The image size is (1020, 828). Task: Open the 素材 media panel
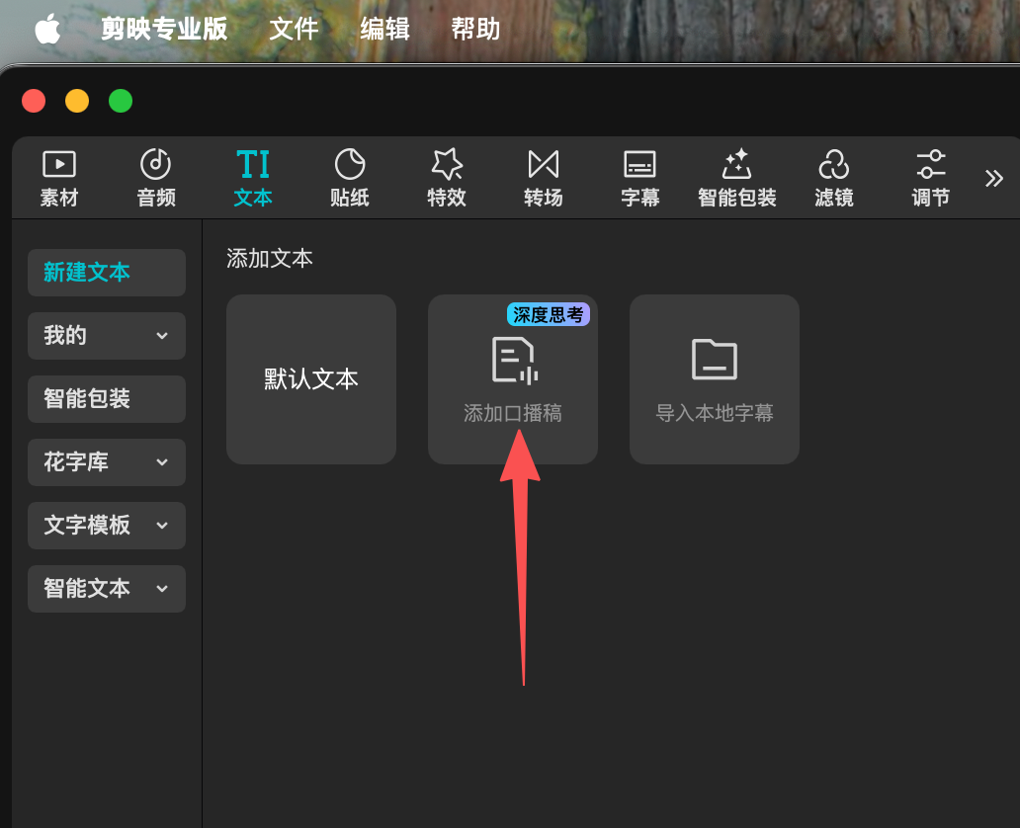[x=59, y=178]
